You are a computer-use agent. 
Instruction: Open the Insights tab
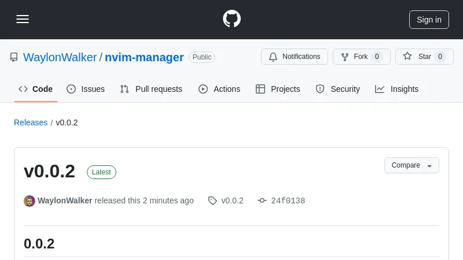click(x=396, y=89)
